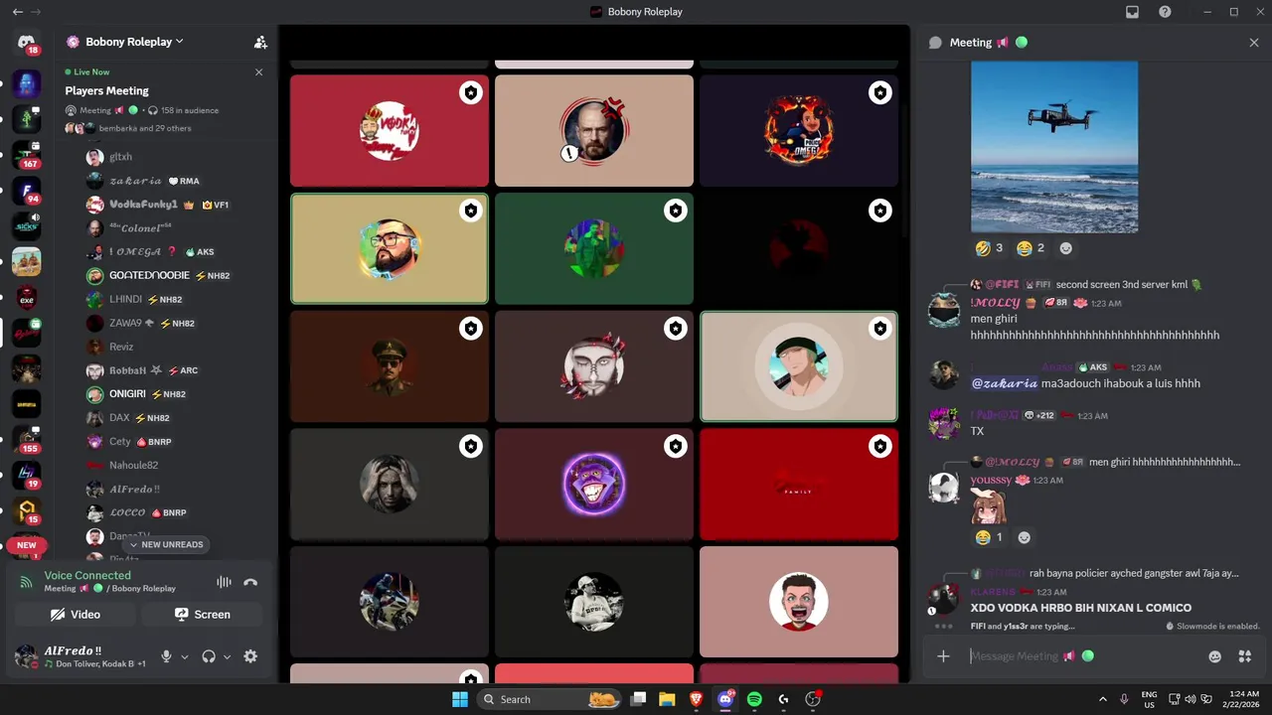Click AlFredo!! profile in user panel
The height and width of the screenshot is (715, 1272).
pyautogui.click(x=79, y=656)
